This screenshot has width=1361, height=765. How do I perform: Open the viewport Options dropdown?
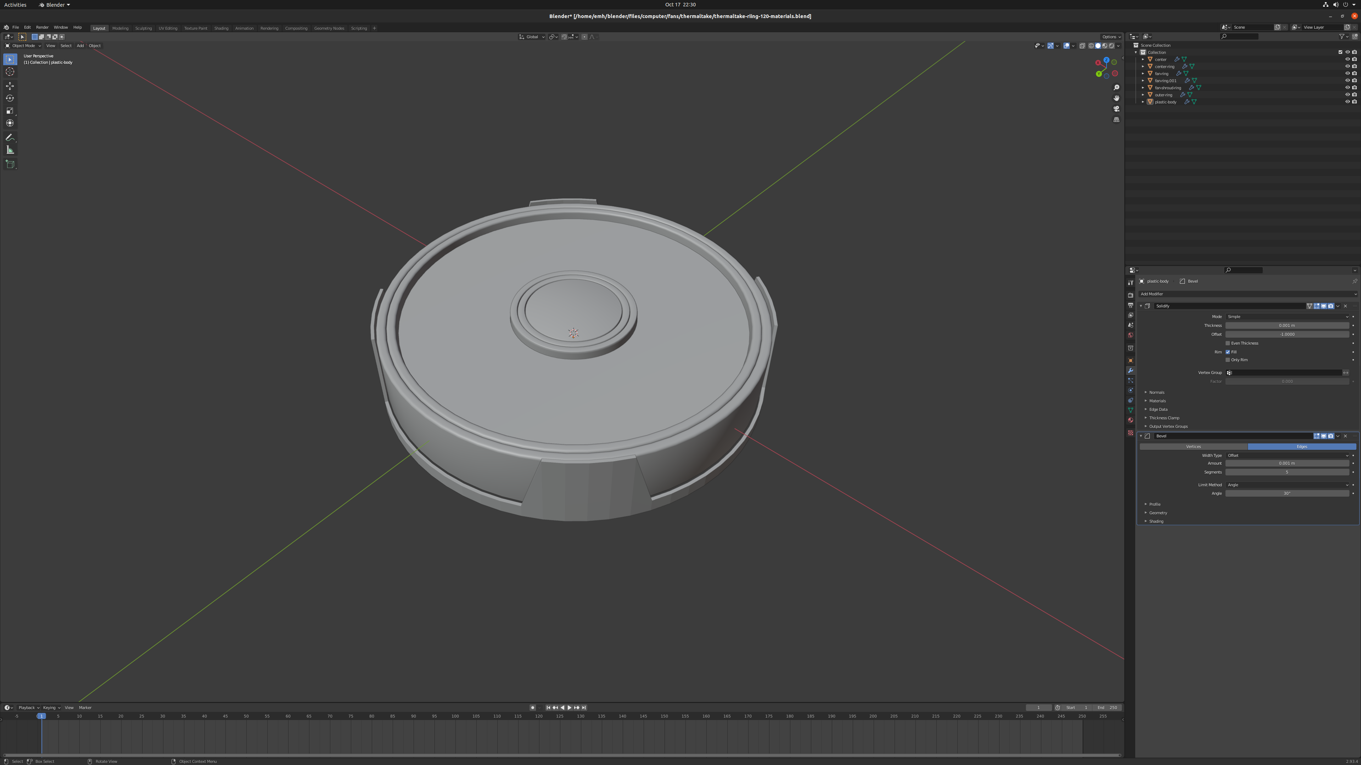click(x=1111, y=37)
